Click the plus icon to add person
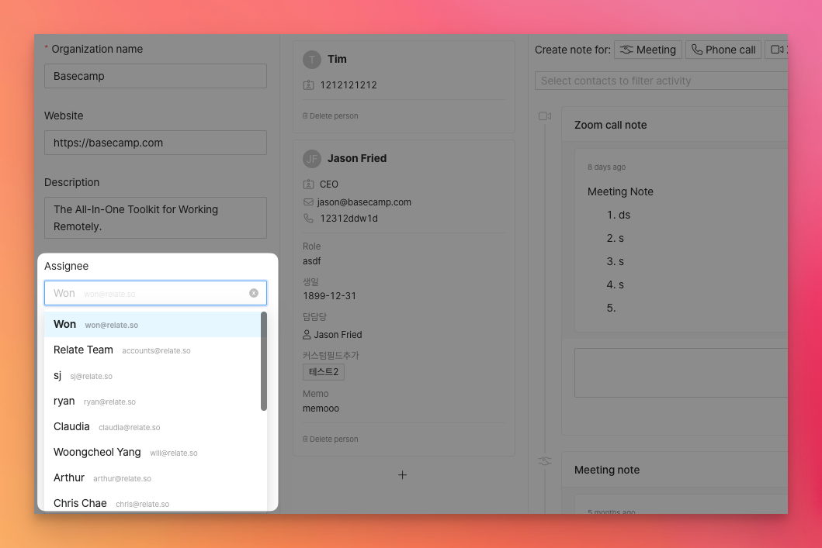The image size is (822, 548). [x=403, y=475]
